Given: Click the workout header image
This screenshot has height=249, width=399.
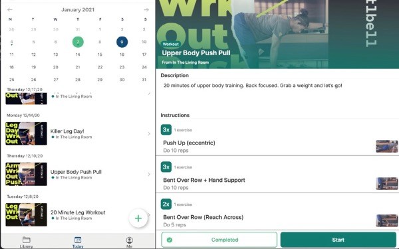Looking at the screenshot, I should [x=277, y=34].
